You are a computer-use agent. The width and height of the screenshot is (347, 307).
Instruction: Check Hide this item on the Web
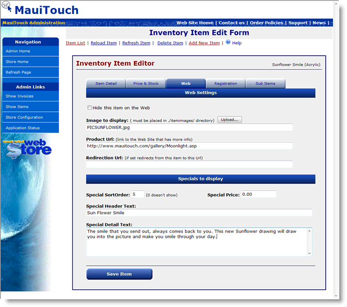pyautogui.click(x=89, y=108)
